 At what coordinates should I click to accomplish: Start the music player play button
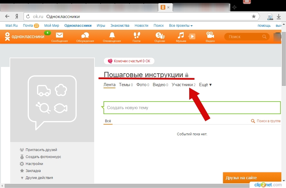click(192, 36)
